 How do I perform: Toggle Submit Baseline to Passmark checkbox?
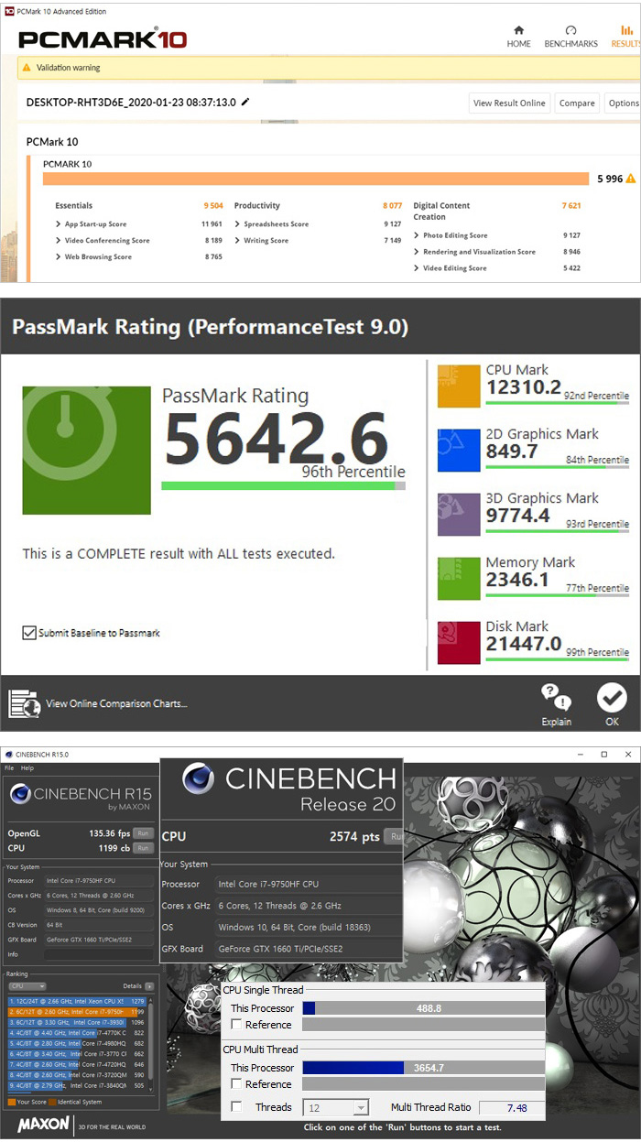click(30, 633)
